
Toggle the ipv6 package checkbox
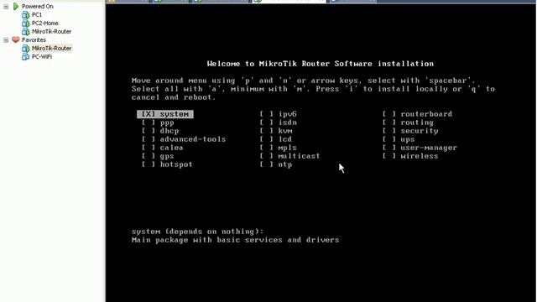coord(267,114)
